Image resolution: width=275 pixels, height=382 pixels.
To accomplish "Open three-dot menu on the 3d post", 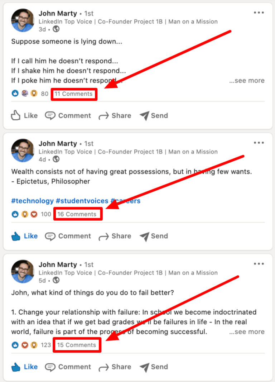I will click(x=259, y=13).
